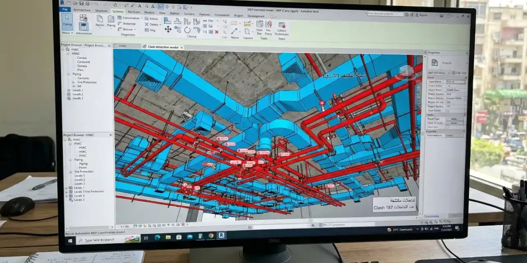Toggle visual style in the view control bar
Image resolution: width=527 pixels, height=263 pixels.
click(x=141, y=225)
